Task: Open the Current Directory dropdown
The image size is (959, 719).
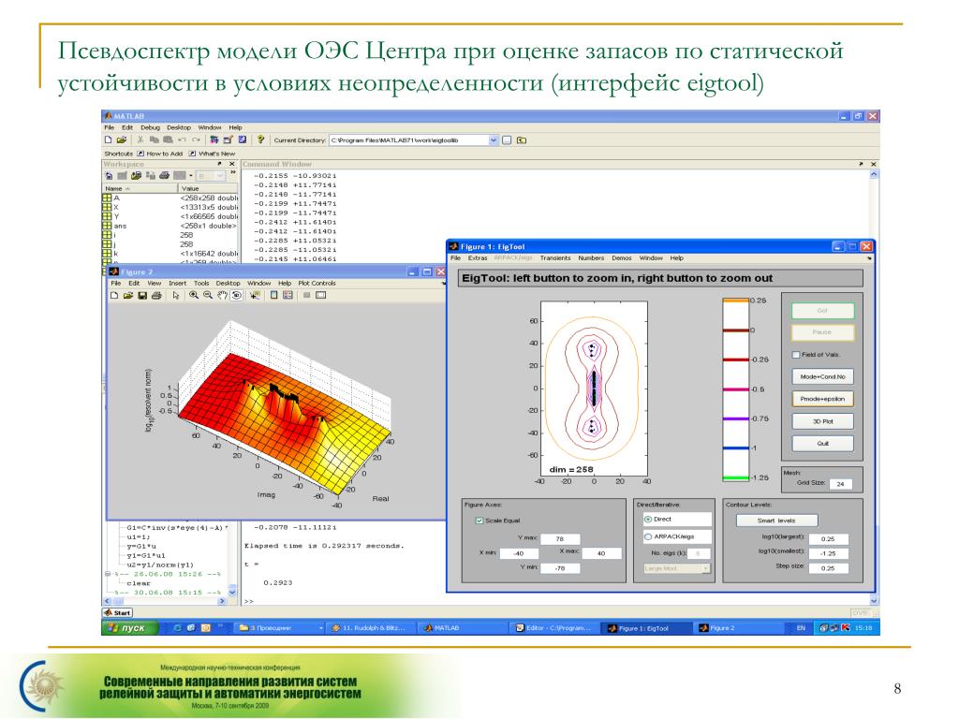Action: click(493, 140)
